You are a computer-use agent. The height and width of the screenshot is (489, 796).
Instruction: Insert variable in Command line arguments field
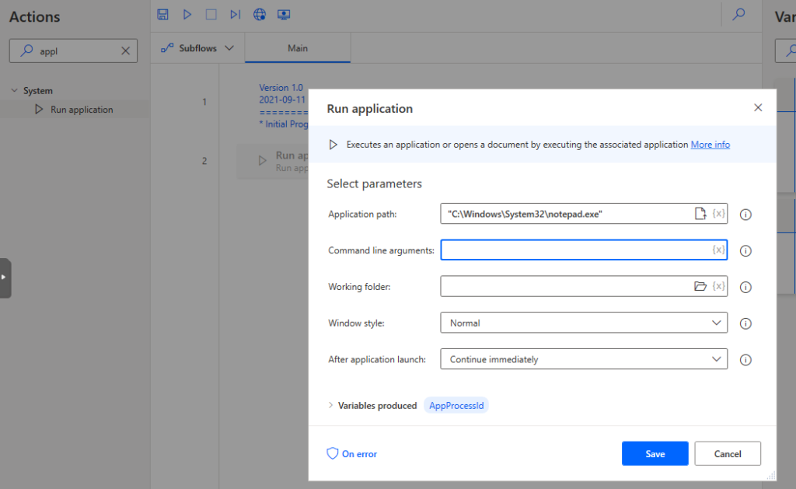click(718, 250)
